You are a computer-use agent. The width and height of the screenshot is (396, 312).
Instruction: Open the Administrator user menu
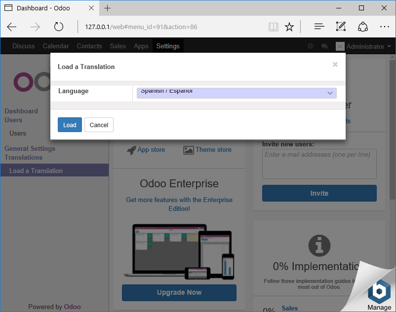(364, 46)
